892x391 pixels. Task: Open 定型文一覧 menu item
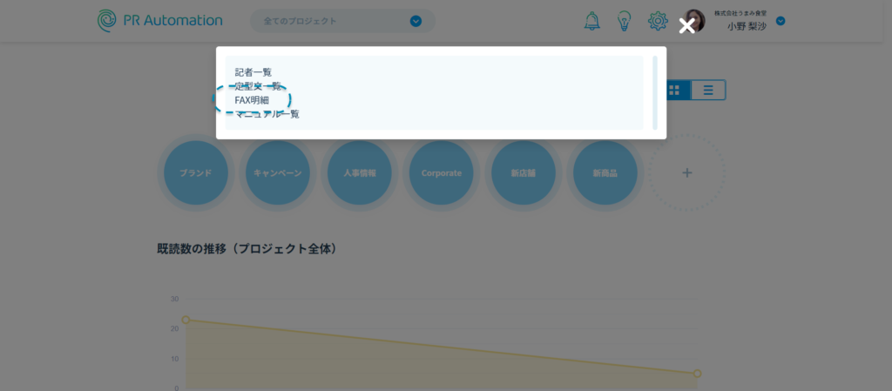258,86
